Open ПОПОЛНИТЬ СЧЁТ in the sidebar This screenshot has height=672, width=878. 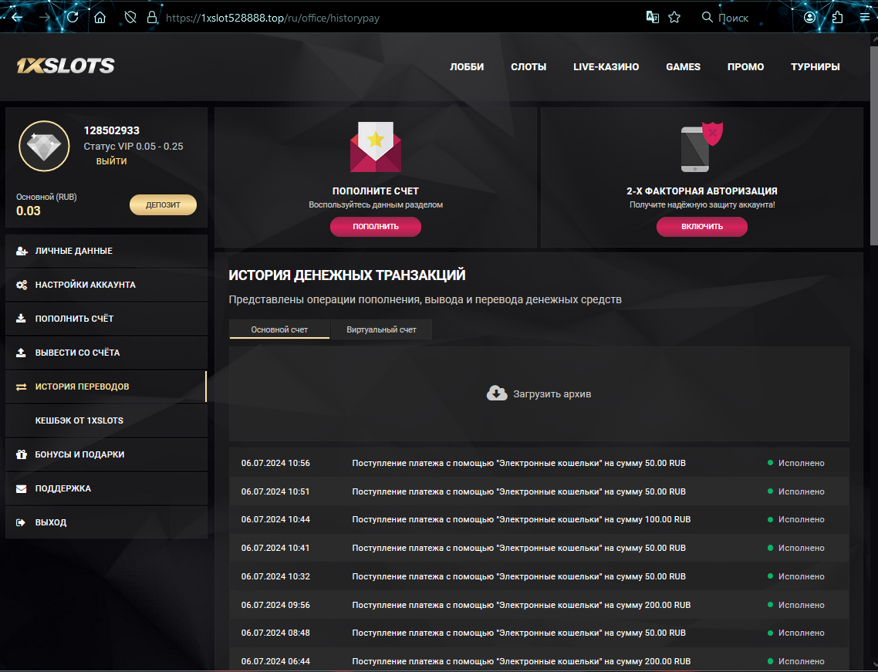tap(106, 319)
